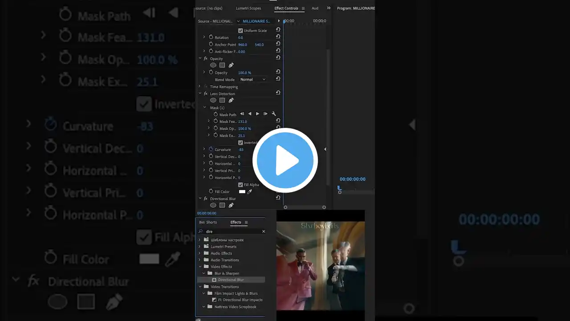Viewport: 570px width, 321px height.
Task: Click the Effect Controls timeline playhead
Action: [x=284, y=21]
